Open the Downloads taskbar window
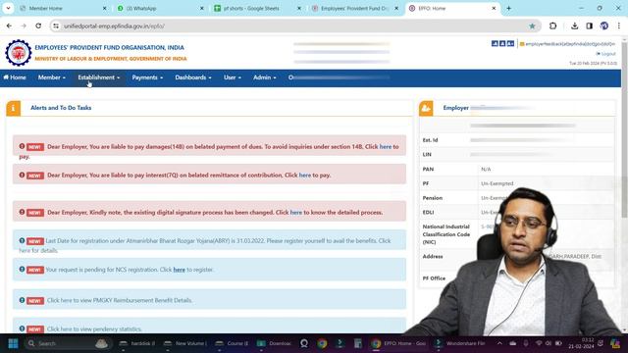 (x=274, y=343)
